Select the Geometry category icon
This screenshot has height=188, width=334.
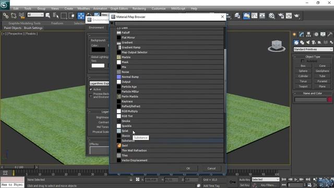[x=296, y=42]
